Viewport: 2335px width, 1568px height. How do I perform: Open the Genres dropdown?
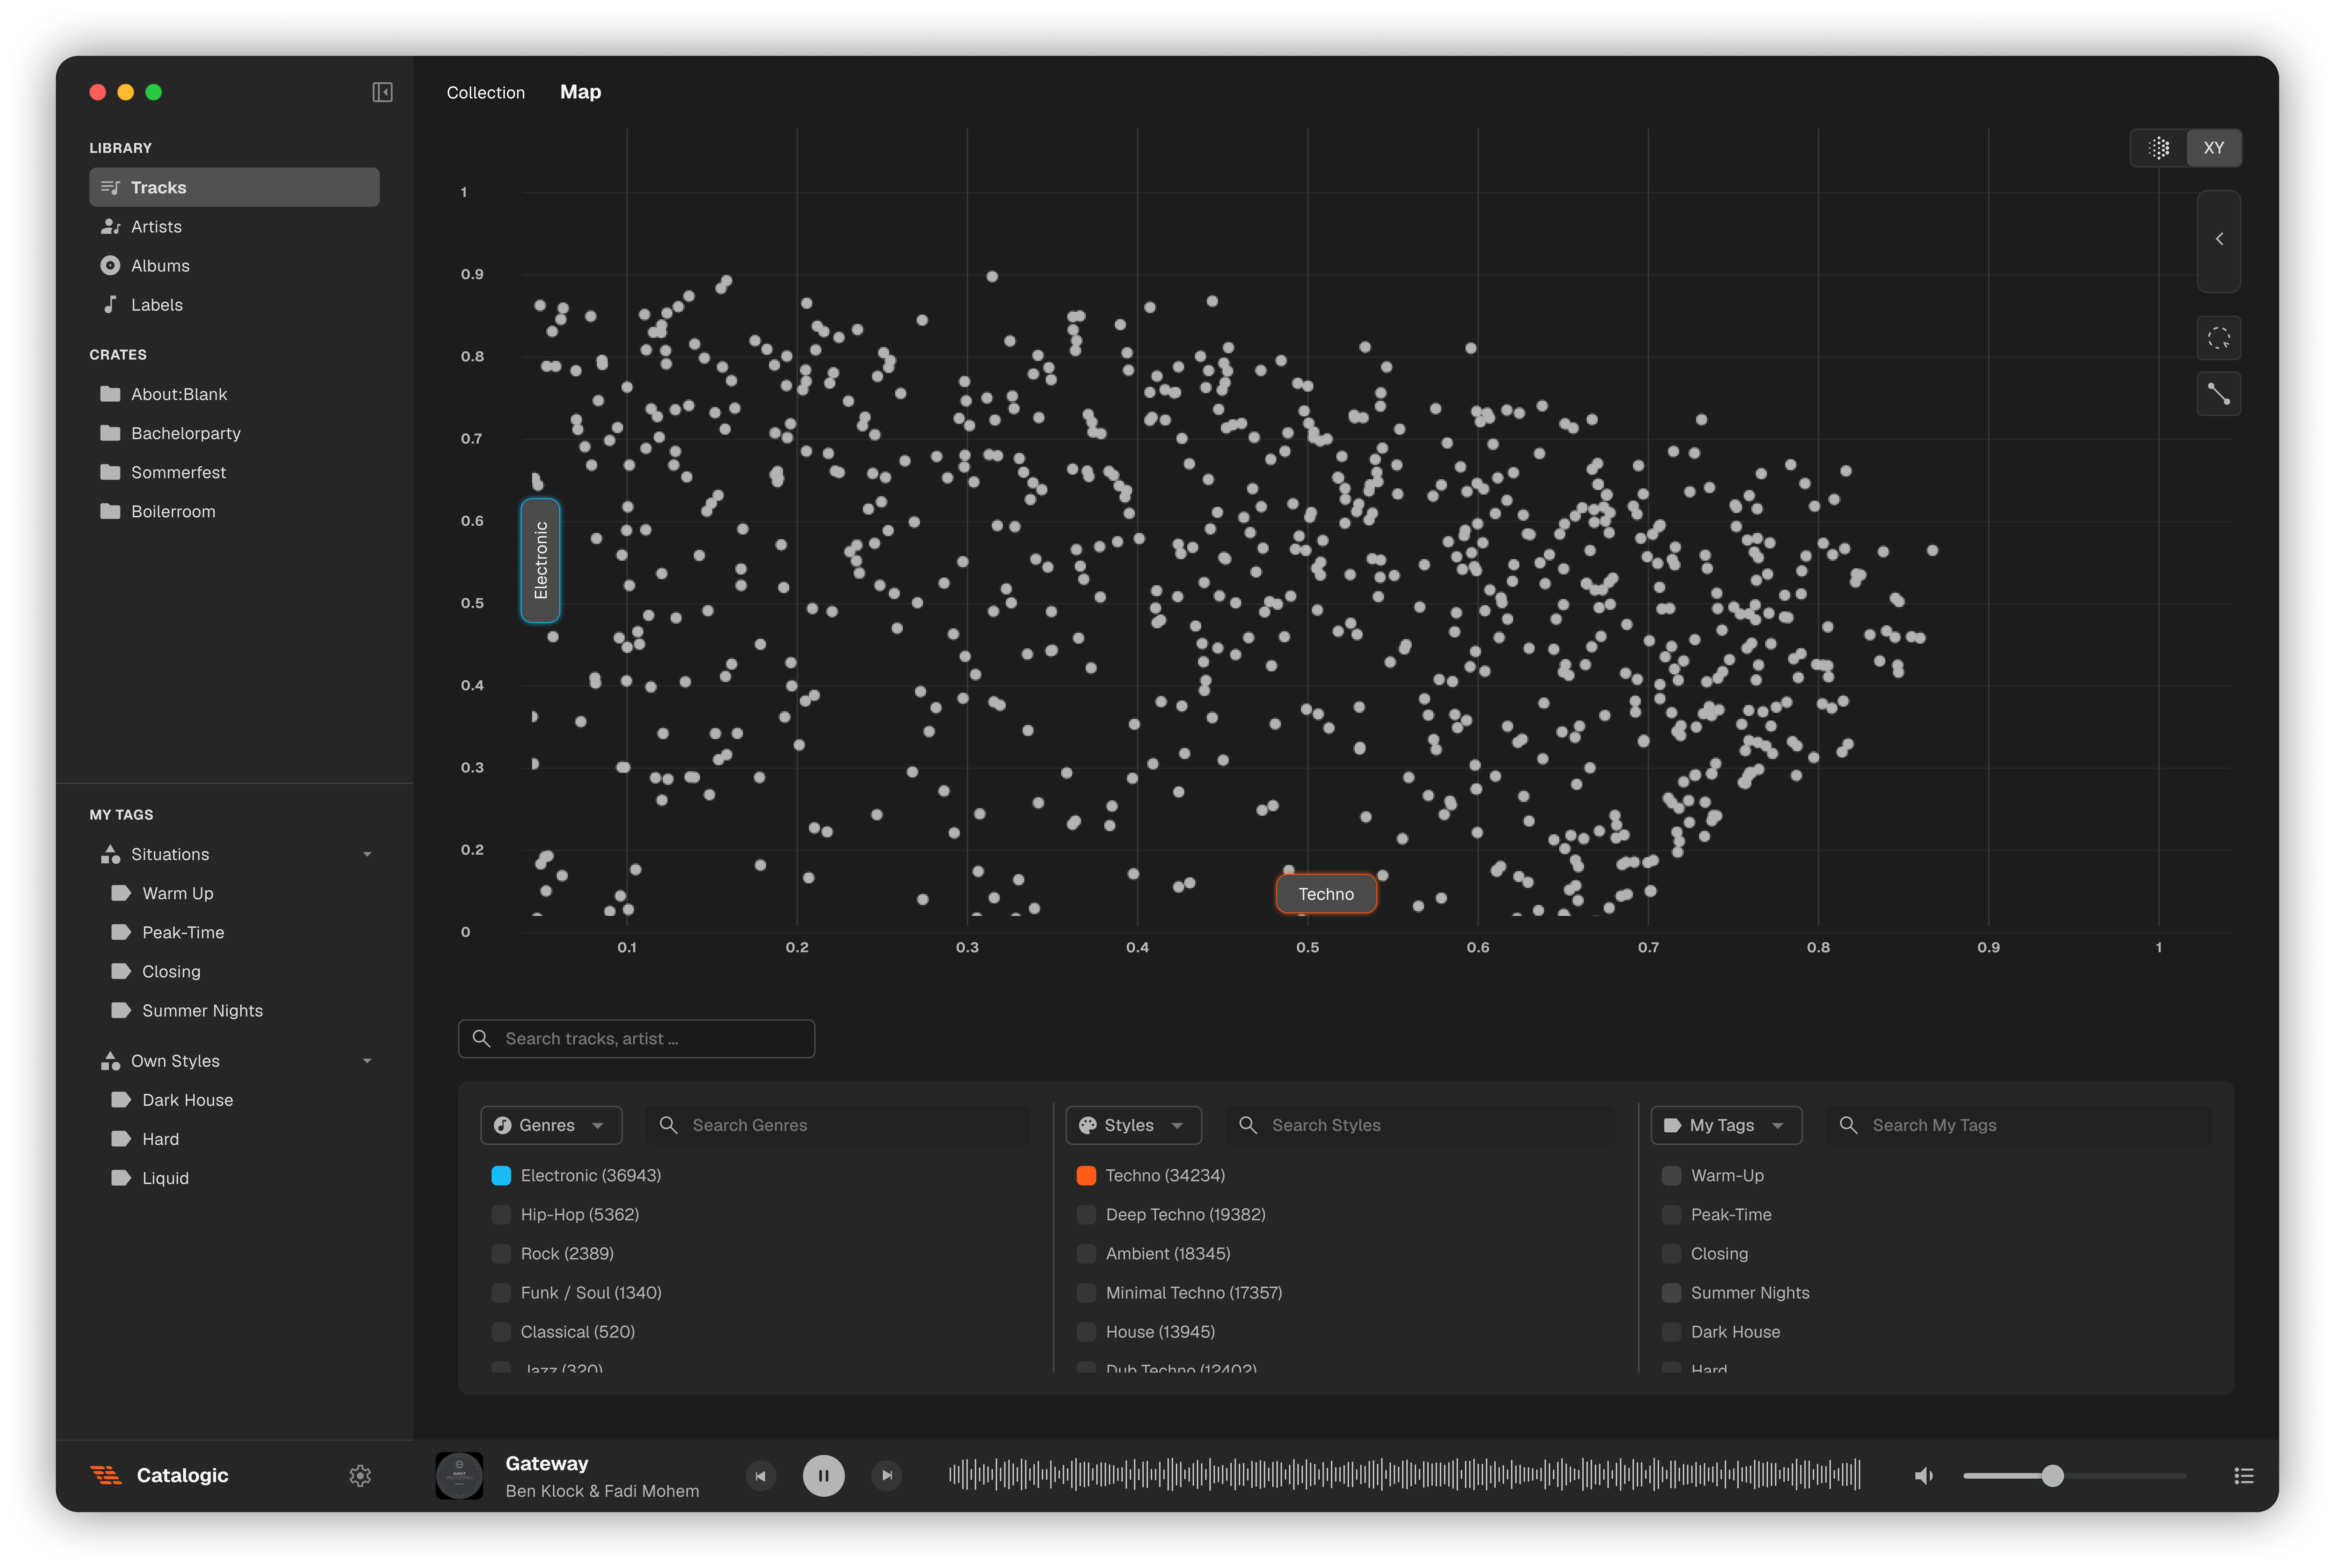[x=551, y=1125]
